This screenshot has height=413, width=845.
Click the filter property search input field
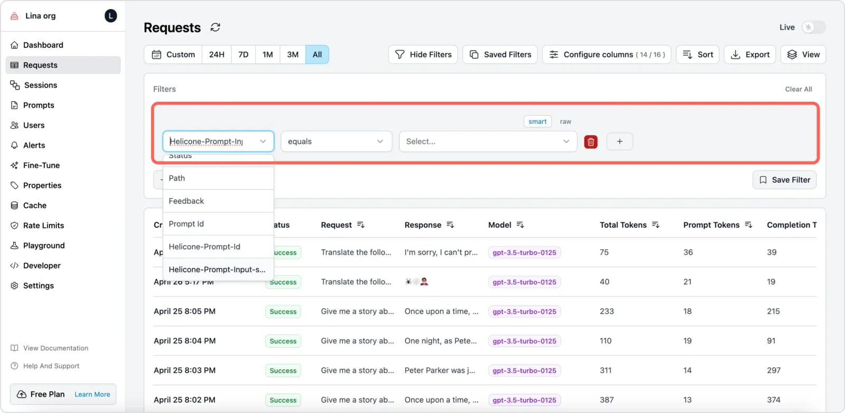tap(212, 141)
